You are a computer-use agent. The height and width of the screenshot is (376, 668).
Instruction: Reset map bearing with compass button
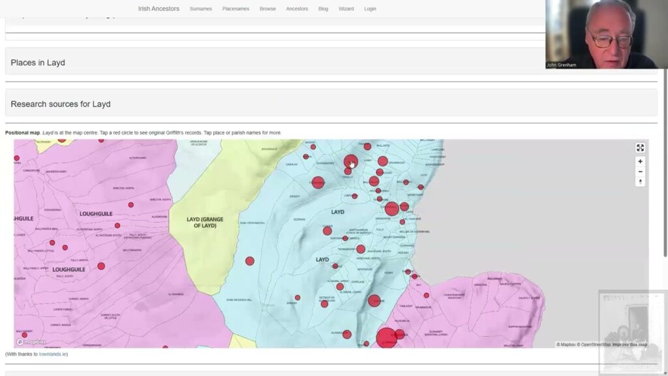tap(640, 182)
